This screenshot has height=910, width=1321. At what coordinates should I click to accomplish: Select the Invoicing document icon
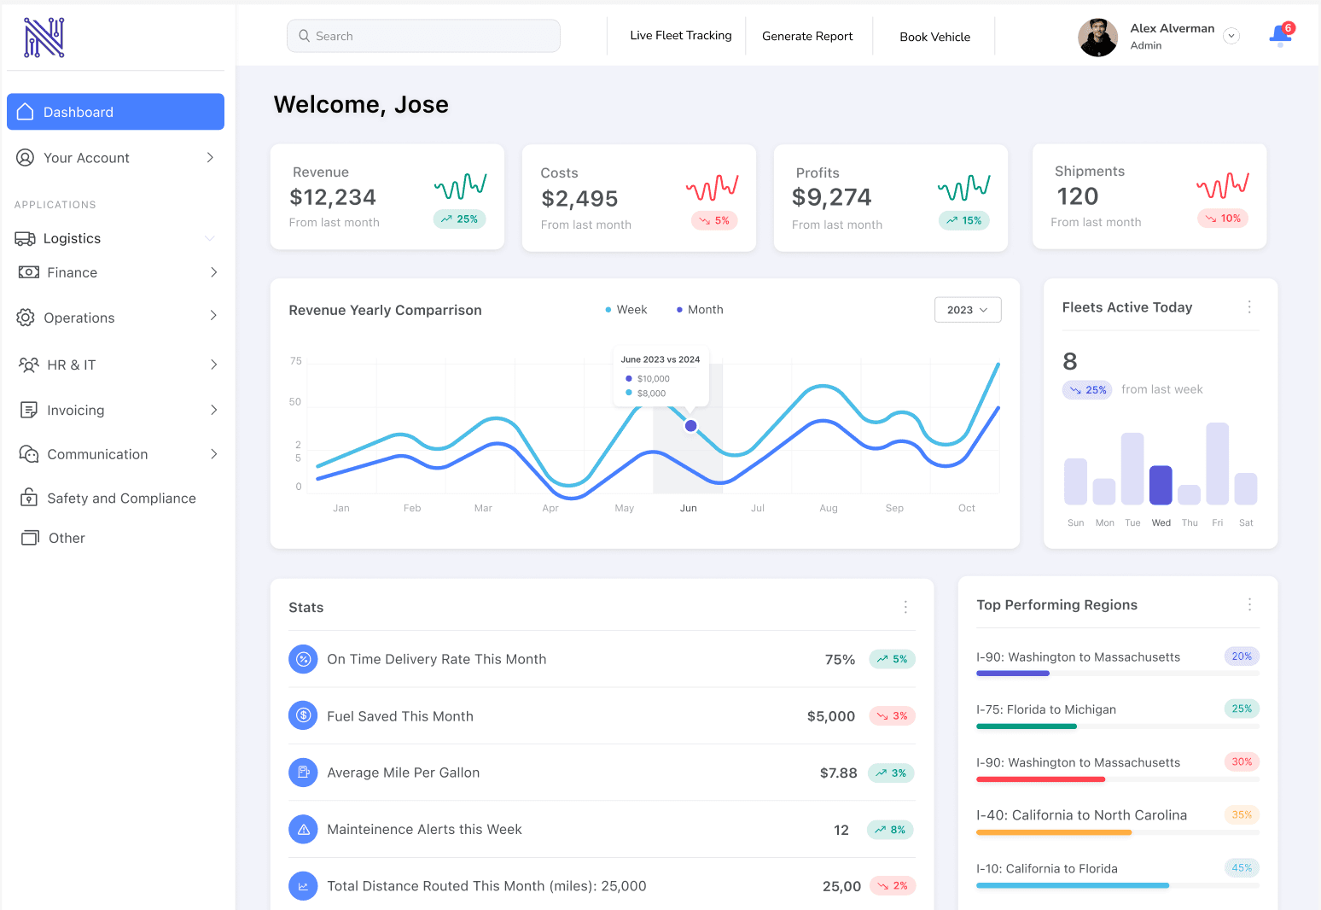click(x=28, y=410)
